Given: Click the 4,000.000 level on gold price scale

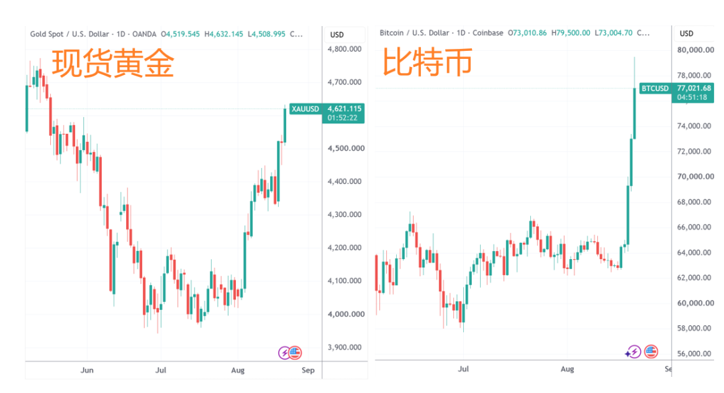Looking at the screenshot, I should (347, 314).
